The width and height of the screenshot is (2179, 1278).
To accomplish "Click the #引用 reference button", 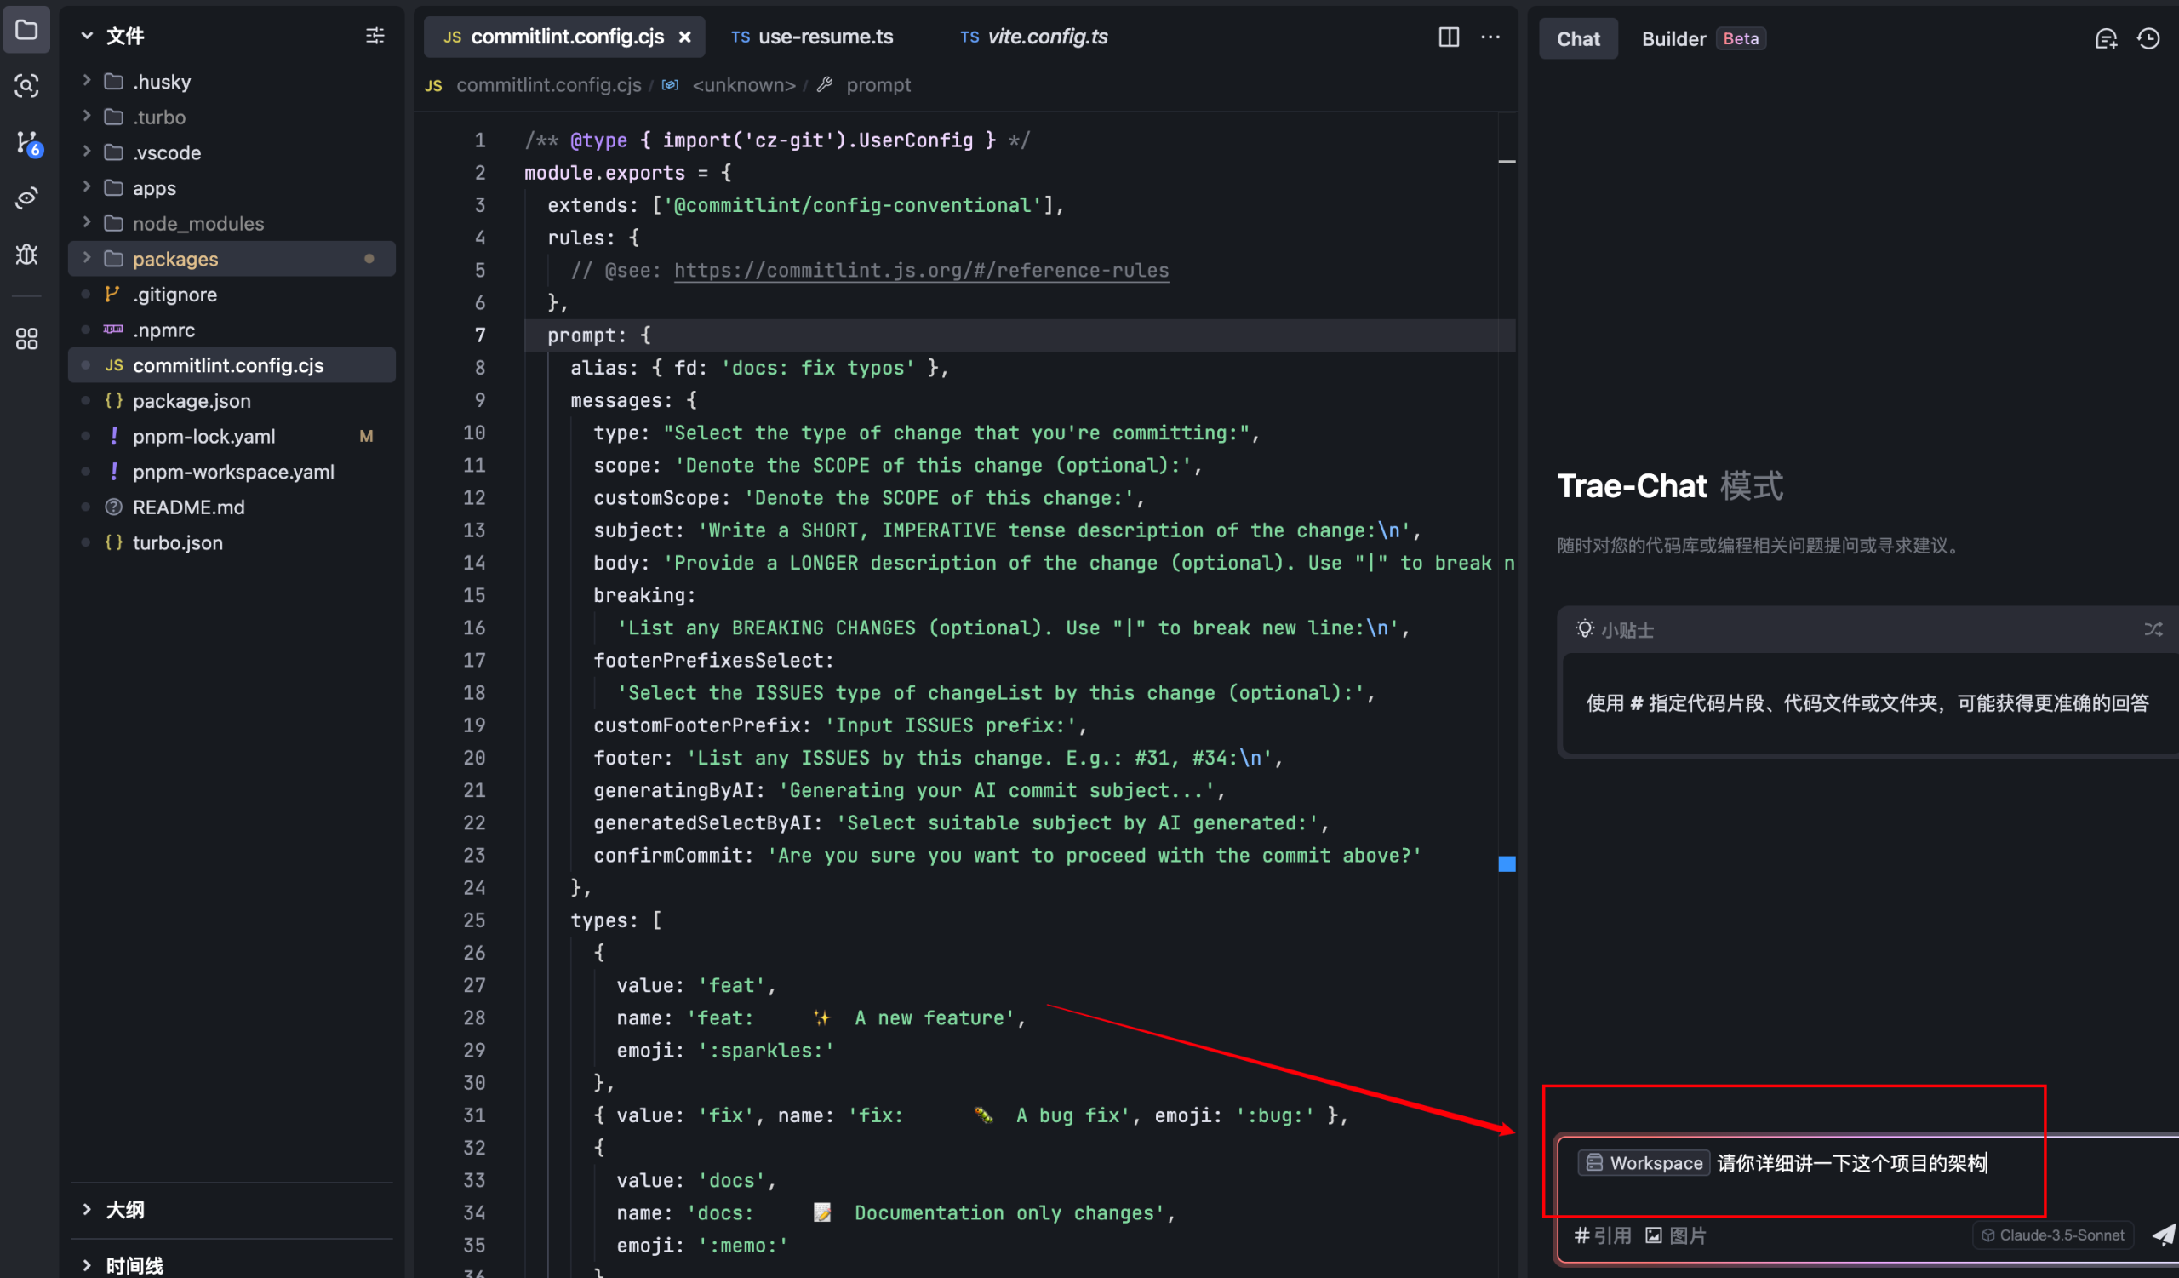I will [1602, 1235].
